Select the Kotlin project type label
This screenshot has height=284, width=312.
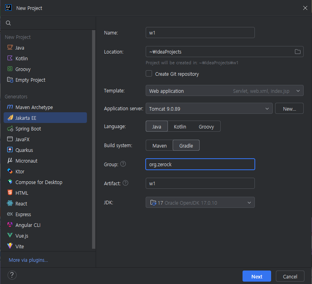coord(21,58)
